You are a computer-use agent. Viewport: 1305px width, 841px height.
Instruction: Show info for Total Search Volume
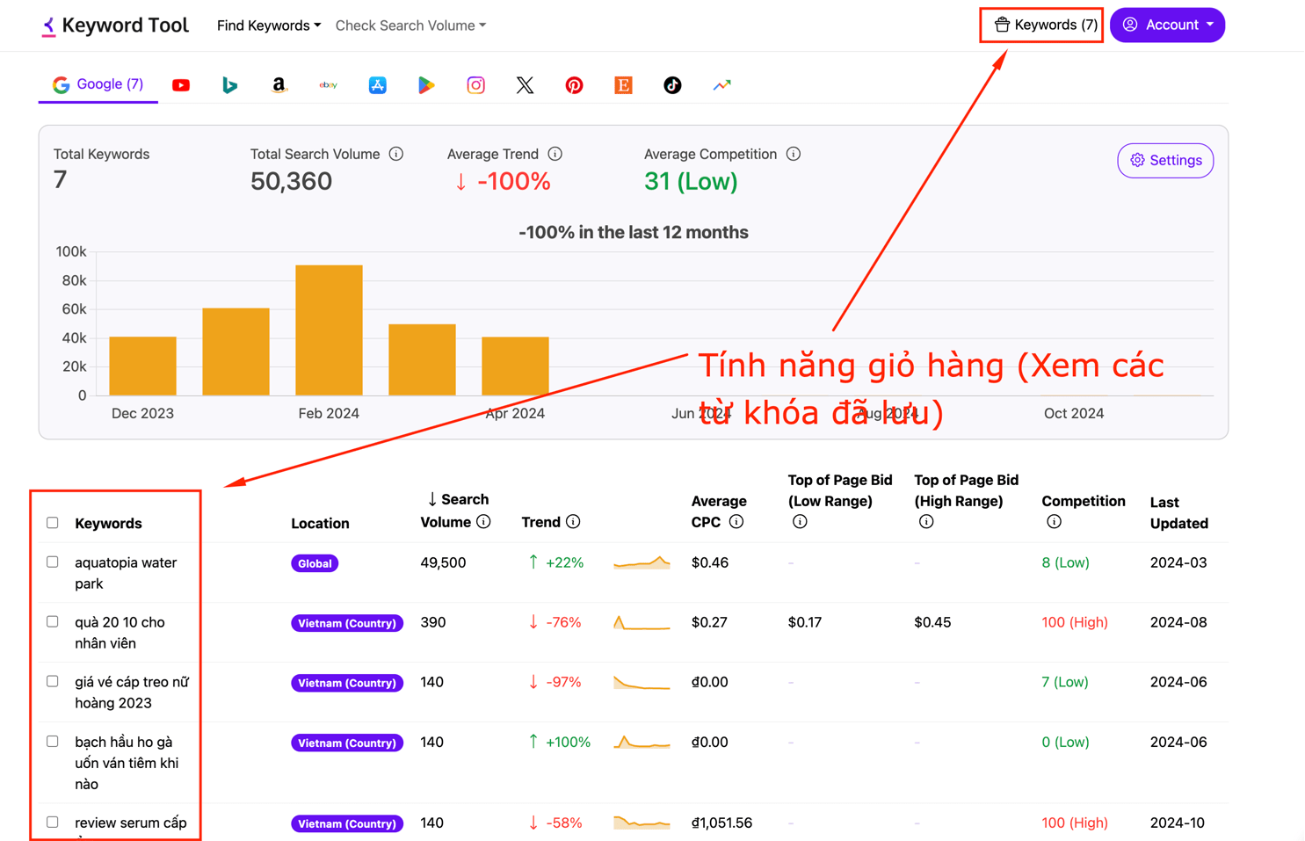pos(396,154)
